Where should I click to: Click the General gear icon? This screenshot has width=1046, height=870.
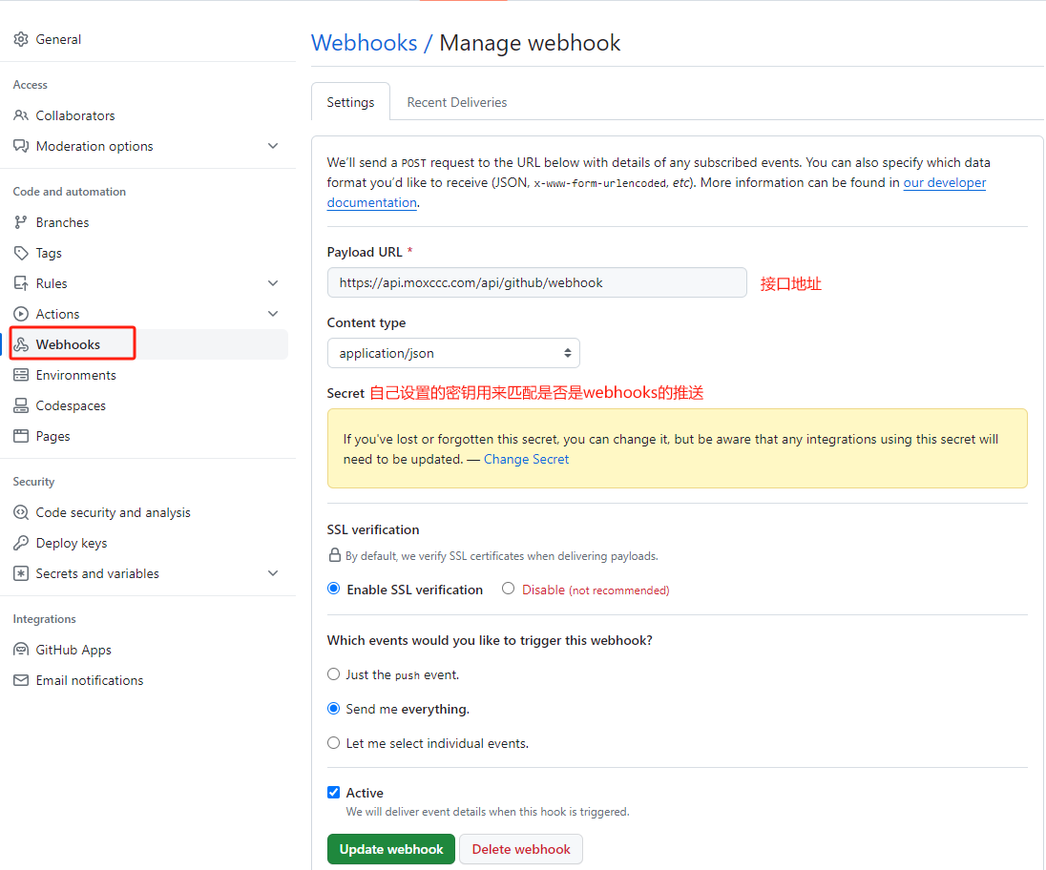(21, 39)
